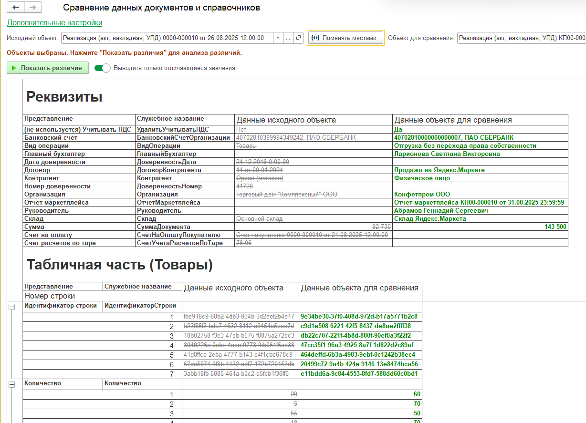Click the Абрамов Геннадий Сергеевич cell

point(480,210)
